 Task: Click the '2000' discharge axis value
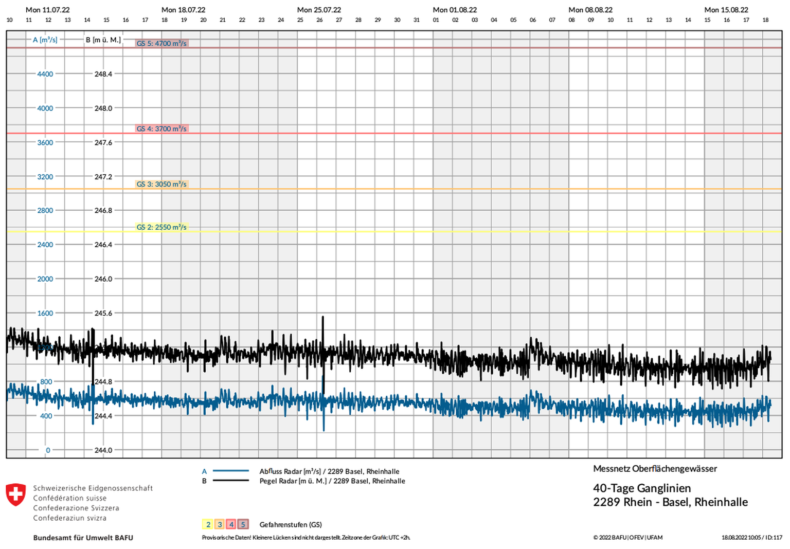[x=45, y=279]
